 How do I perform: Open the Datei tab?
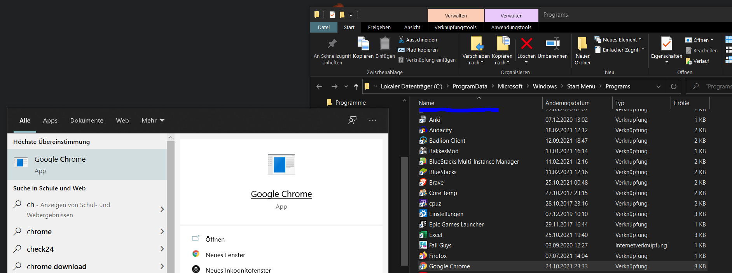click(323, 27)
